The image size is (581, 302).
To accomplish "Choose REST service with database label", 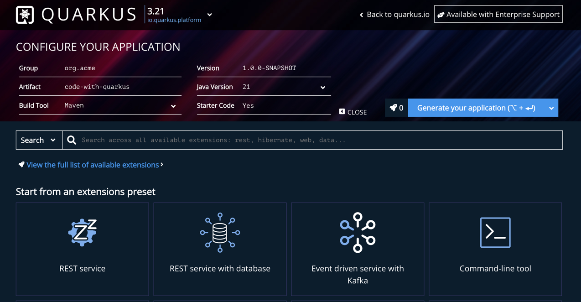I will 220,268.
